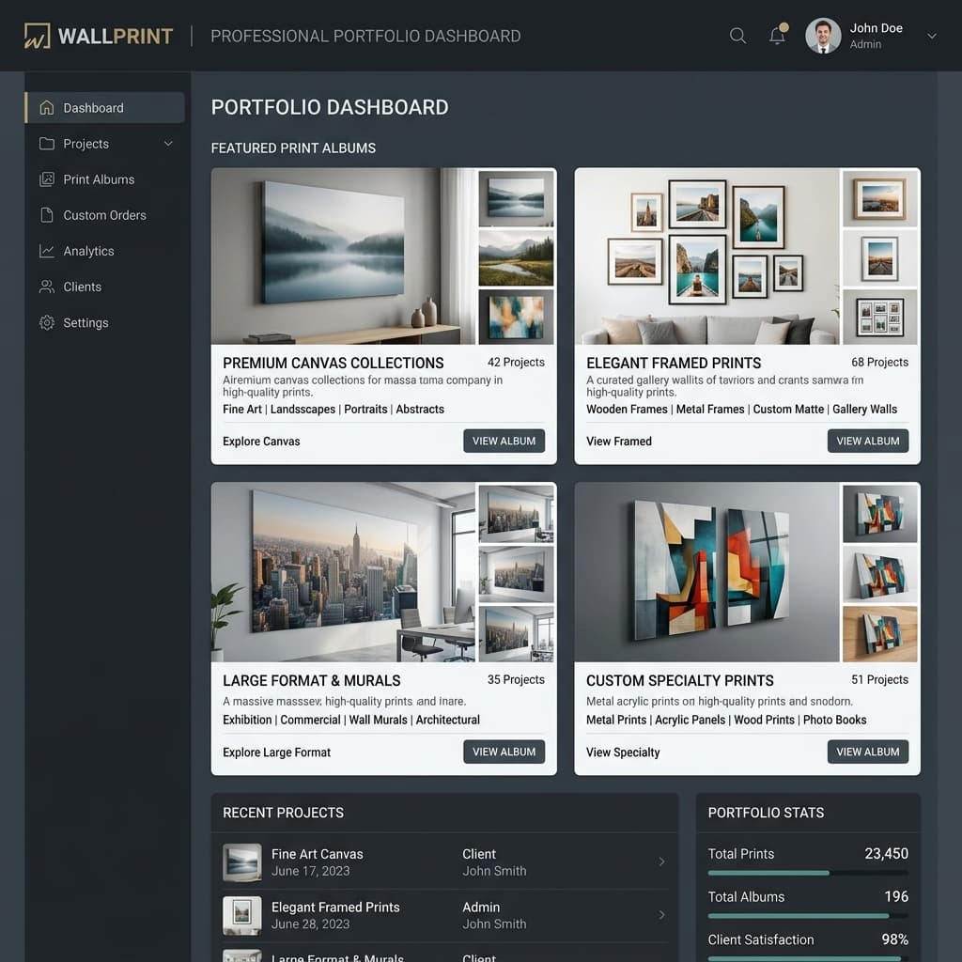The image size is (962, 962).
Task: Click View Album for Custom Specialty Prints
Action: 867,752
